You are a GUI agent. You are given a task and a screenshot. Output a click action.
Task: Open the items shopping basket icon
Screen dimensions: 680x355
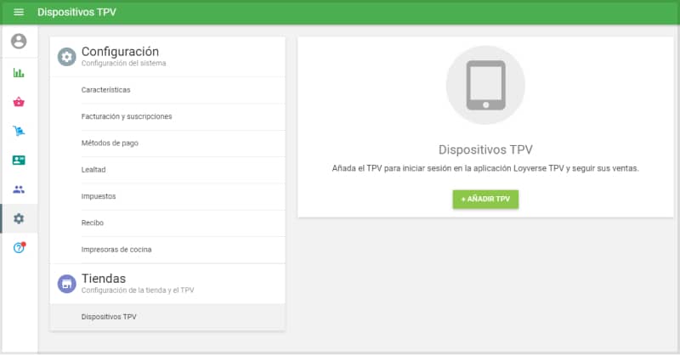(19, 102)
